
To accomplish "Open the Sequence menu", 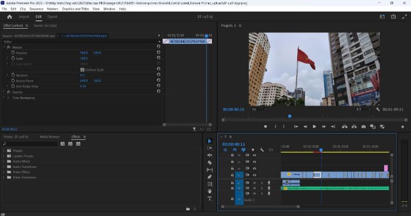I will coord(36,9).
